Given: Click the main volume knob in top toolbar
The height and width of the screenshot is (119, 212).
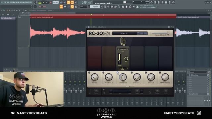Looking at the screenshot, I should pos(35,2).
